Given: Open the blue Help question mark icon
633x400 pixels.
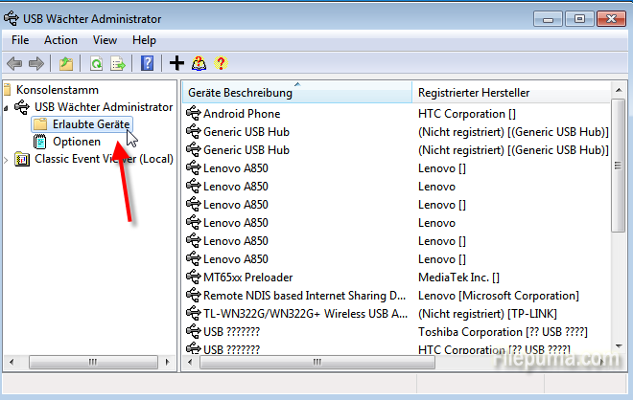Looking at the screenshot, I should [147, 63].
